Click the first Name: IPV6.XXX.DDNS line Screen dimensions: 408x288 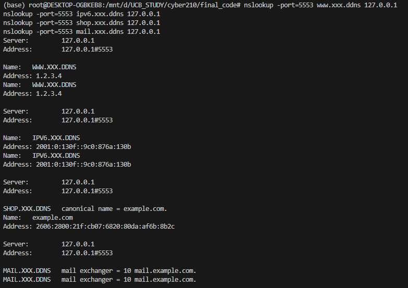click(42, 138)
